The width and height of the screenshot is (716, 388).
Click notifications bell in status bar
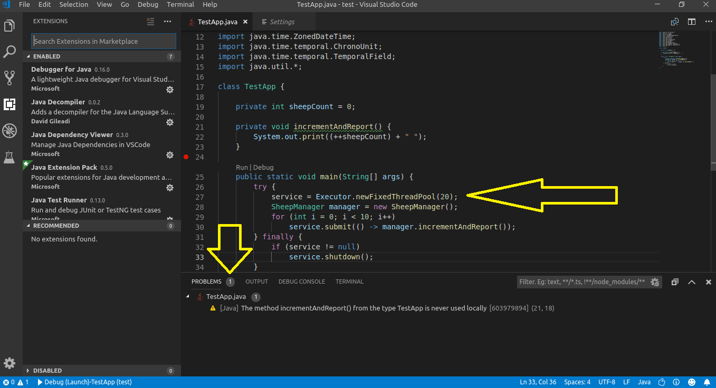pos(707,382)
